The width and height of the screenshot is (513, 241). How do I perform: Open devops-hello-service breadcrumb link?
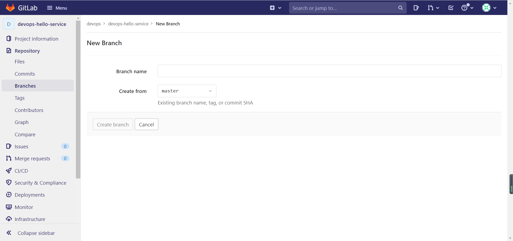pos(128,24)
